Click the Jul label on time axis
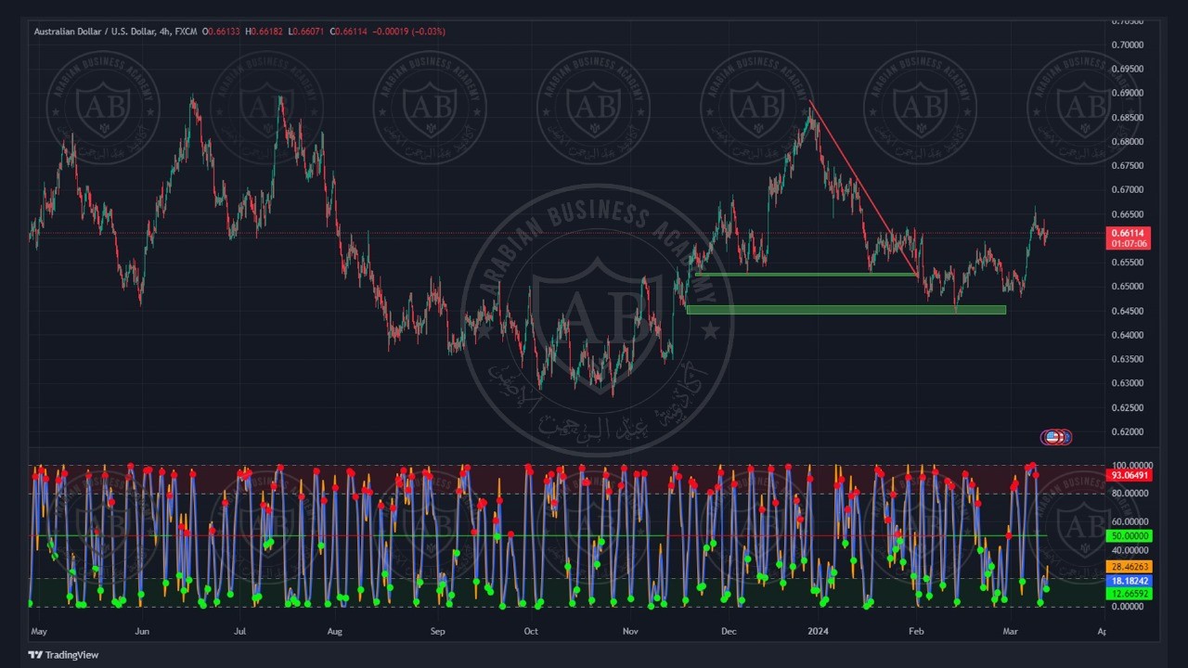The image size is (1188, 668). point(239,632)
